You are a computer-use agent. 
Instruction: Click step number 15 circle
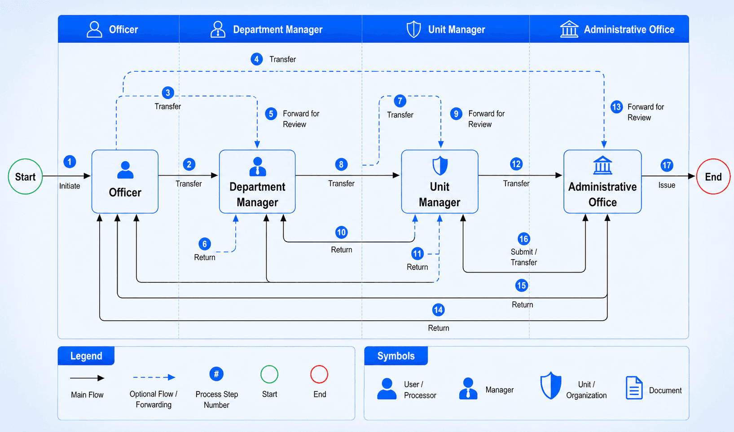coord(521,285)
